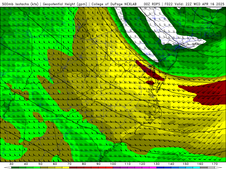The height and width of the screenshot is (169, 226).
Task: Click the bright yellow 65-70 kt legend swatch
Action: coord(66,168)
